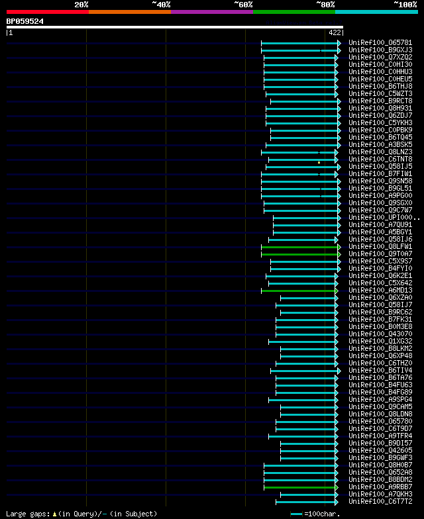Click the white query sequence bar

pyautogui.click(x=175, y=27)
